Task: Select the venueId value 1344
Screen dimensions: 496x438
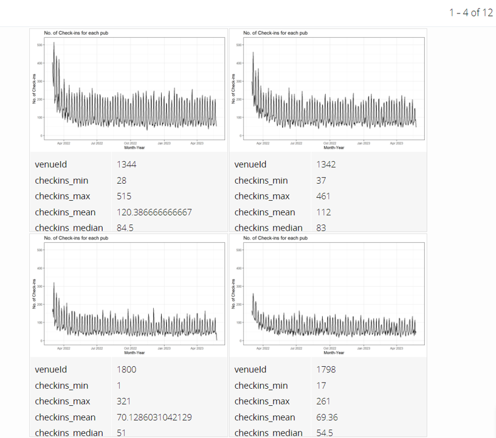Action: tap(124, 164)
